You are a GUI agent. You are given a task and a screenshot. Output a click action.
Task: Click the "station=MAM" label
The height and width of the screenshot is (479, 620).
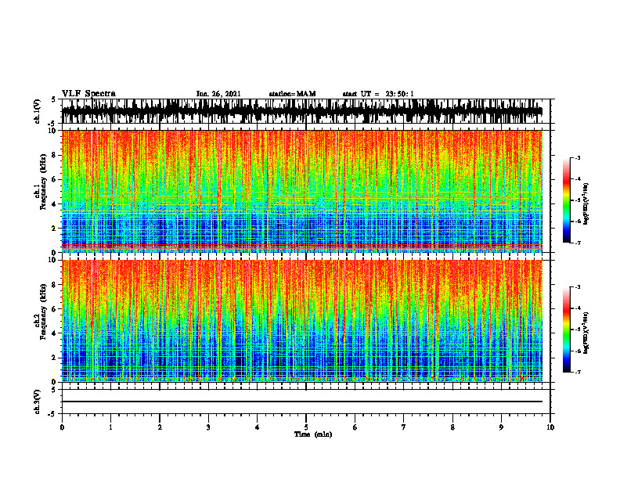[292, 94]
